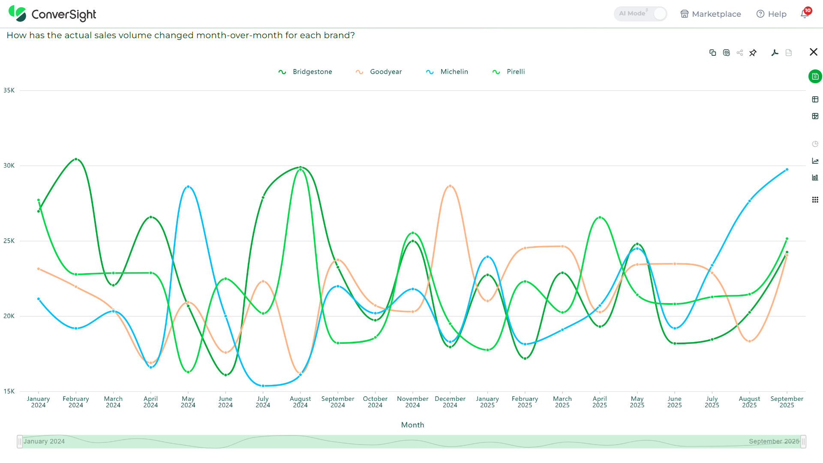Click the Michelin data point at September 2025
Viewport: 823px width, 463px height.
787,170
